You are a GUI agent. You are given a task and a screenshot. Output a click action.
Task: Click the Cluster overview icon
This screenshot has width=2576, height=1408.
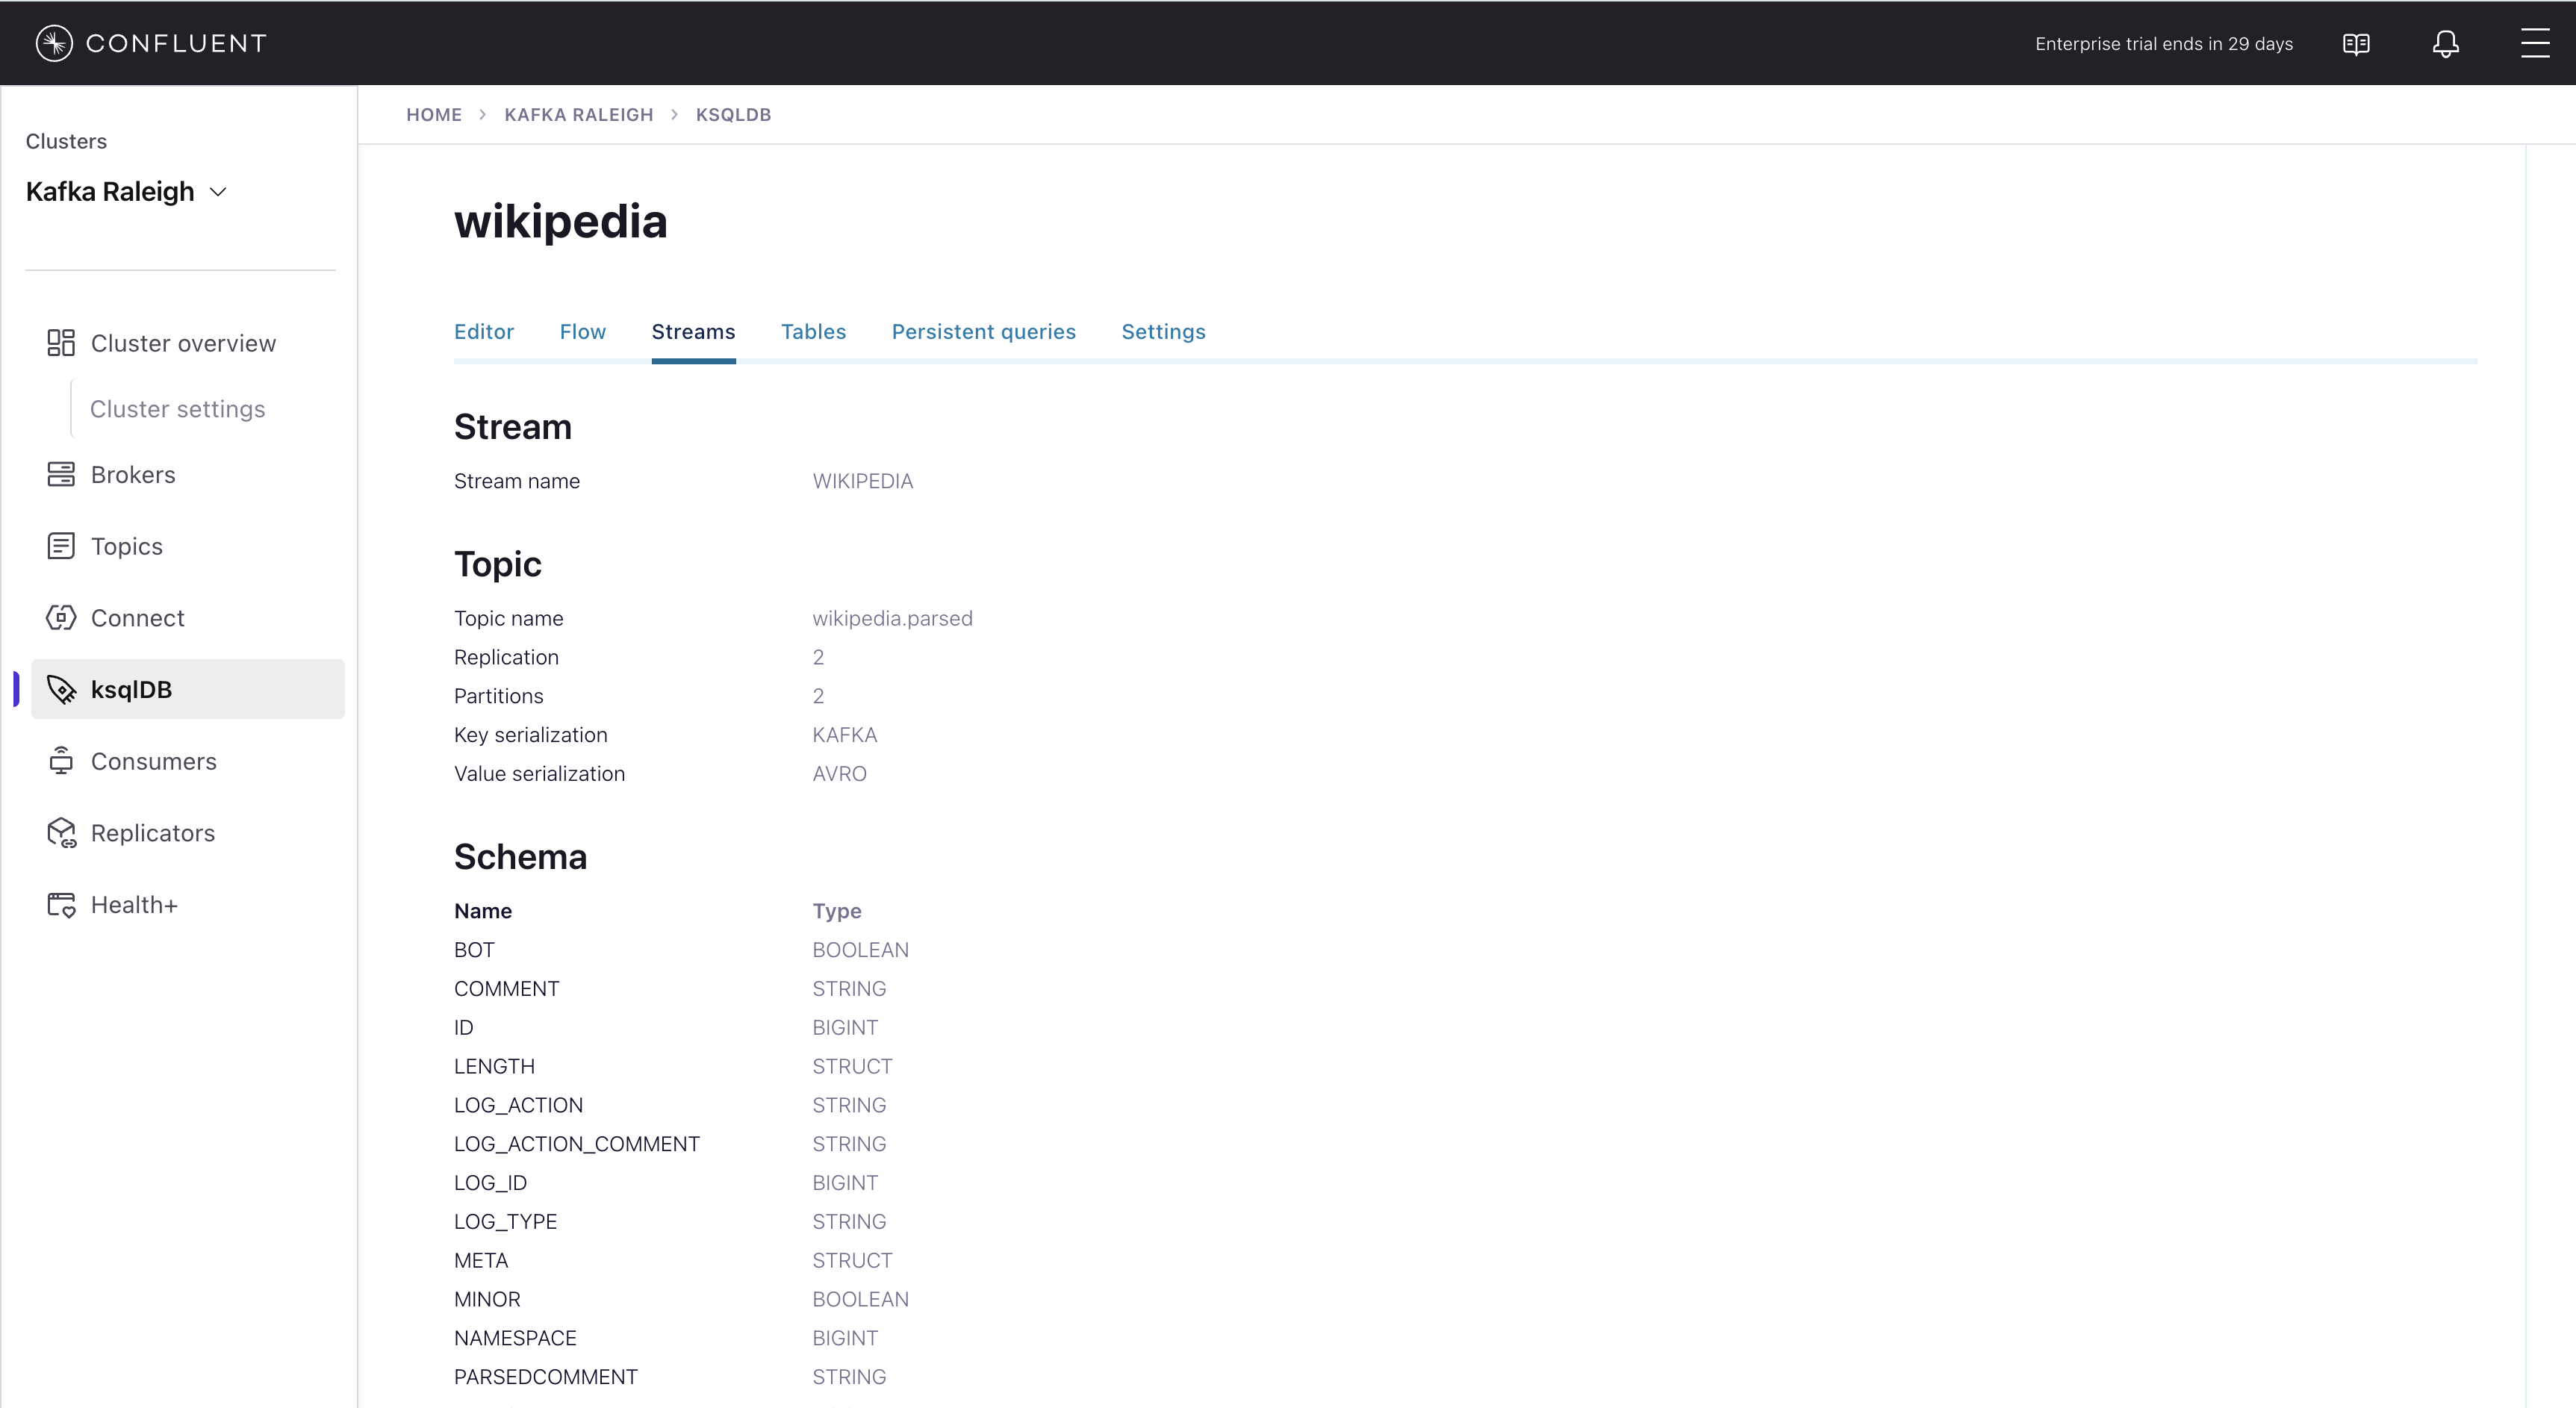pyautogui.click(x=61, y=343)
